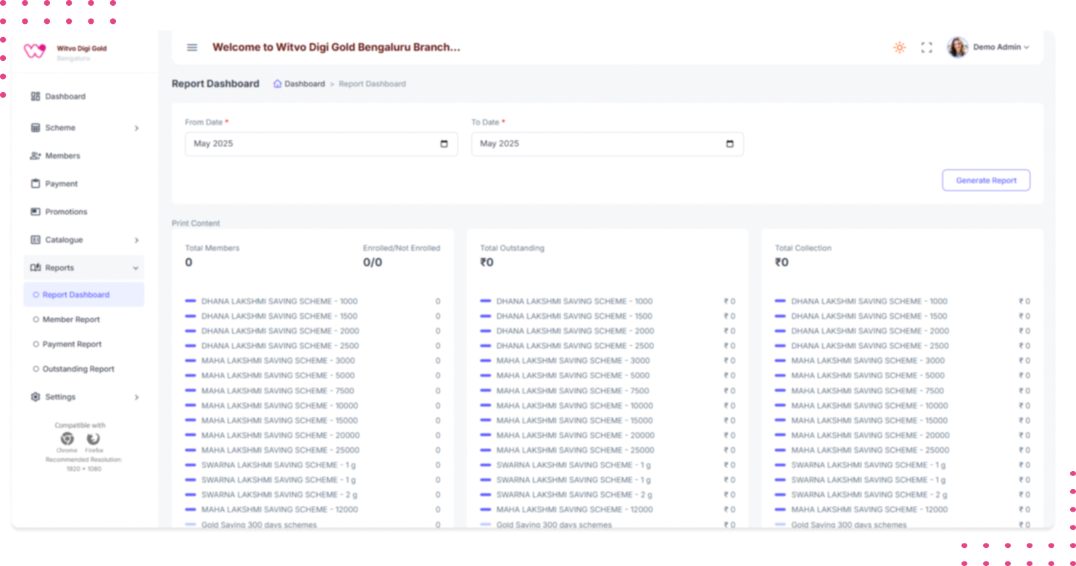This screenshot has width=1076, height=566.
Task: Click the Dashboard breadcrumb link
Action: pyautogui.click(x=305, y=83)
